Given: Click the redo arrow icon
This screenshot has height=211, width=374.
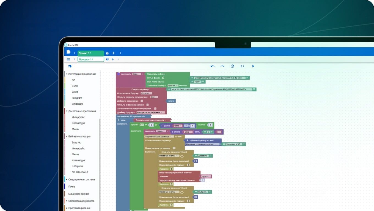Looking at the screenshot, I should [x=222, y=66].
